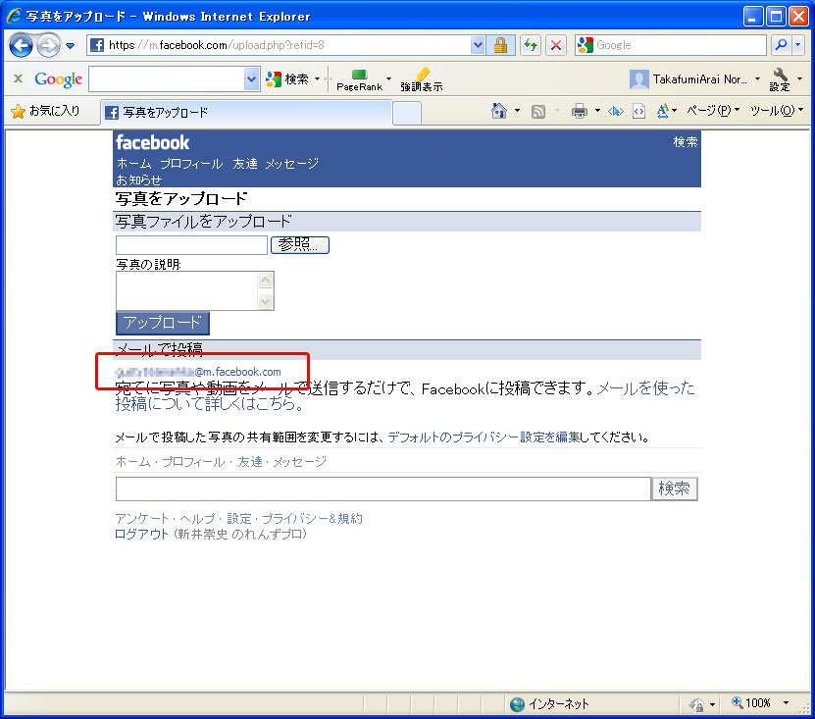This screenshot has height=719, width=815.
Task: Expand the printer icon dropdown arrow
Action: coord(597,111)
